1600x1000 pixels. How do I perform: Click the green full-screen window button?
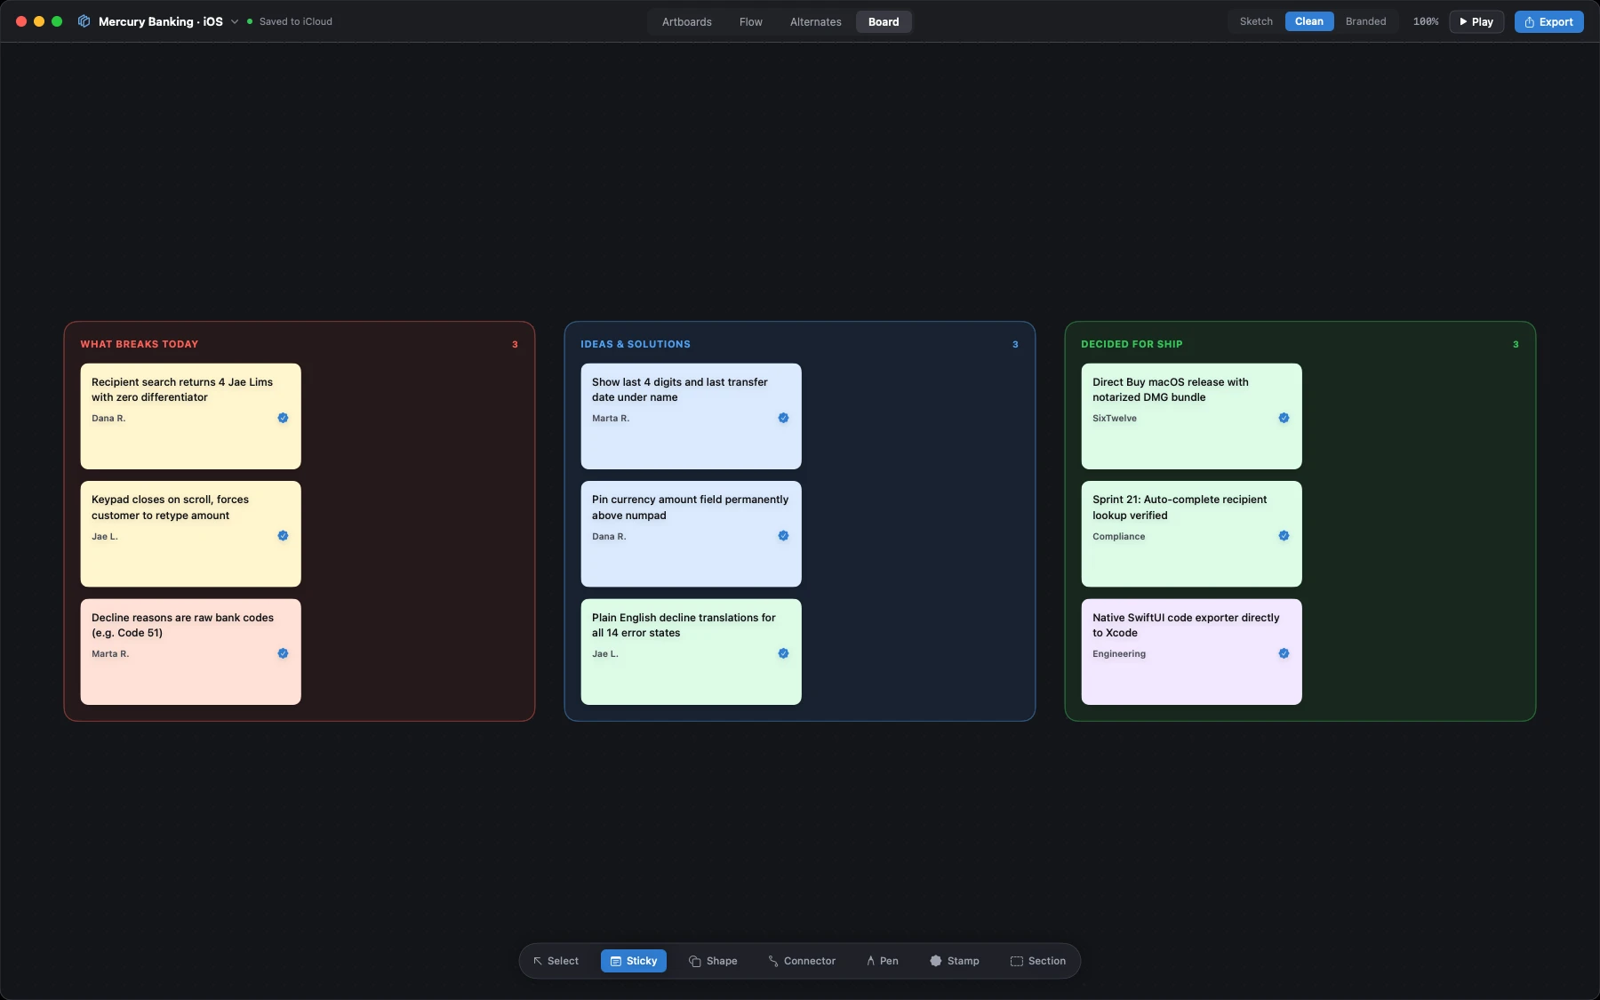pyautogui.click(x=57, y=21)
